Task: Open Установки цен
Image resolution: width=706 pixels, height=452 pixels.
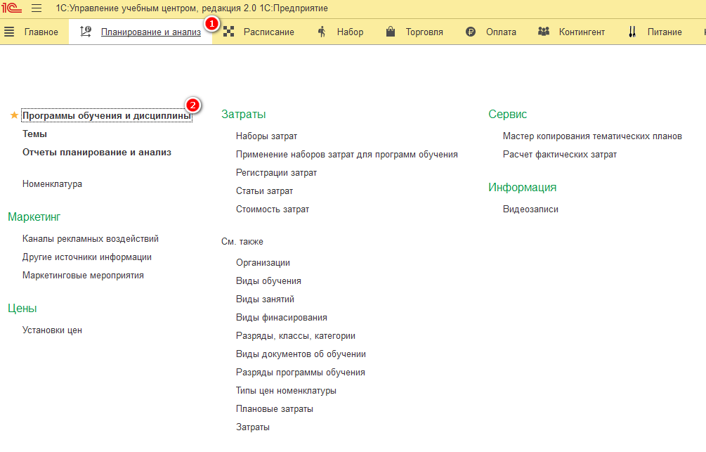Action: (x=52, y=330)
